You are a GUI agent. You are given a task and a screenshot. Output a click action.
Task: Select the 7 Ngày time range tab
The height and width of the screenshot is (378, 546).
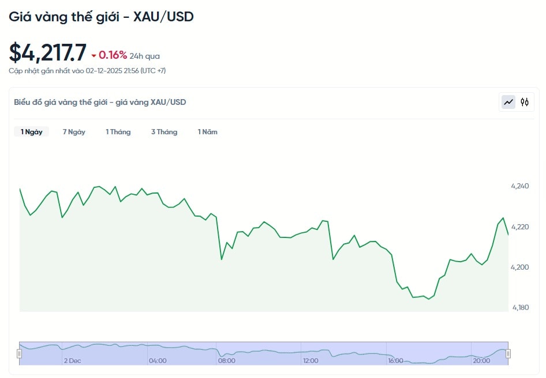click(x=74, y=132)
